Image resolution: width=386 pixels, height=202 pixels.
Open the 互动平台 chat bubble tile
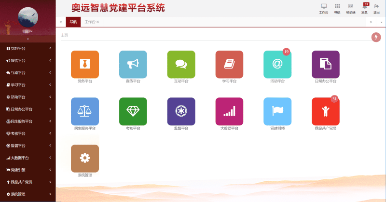[181, 64]
